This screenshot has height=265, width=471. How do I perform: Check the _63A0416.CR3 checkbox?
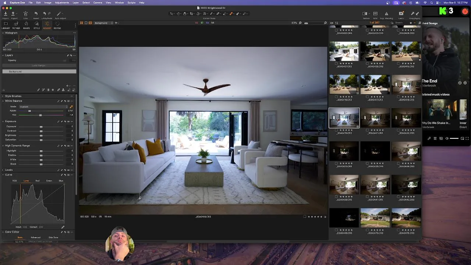336,96
